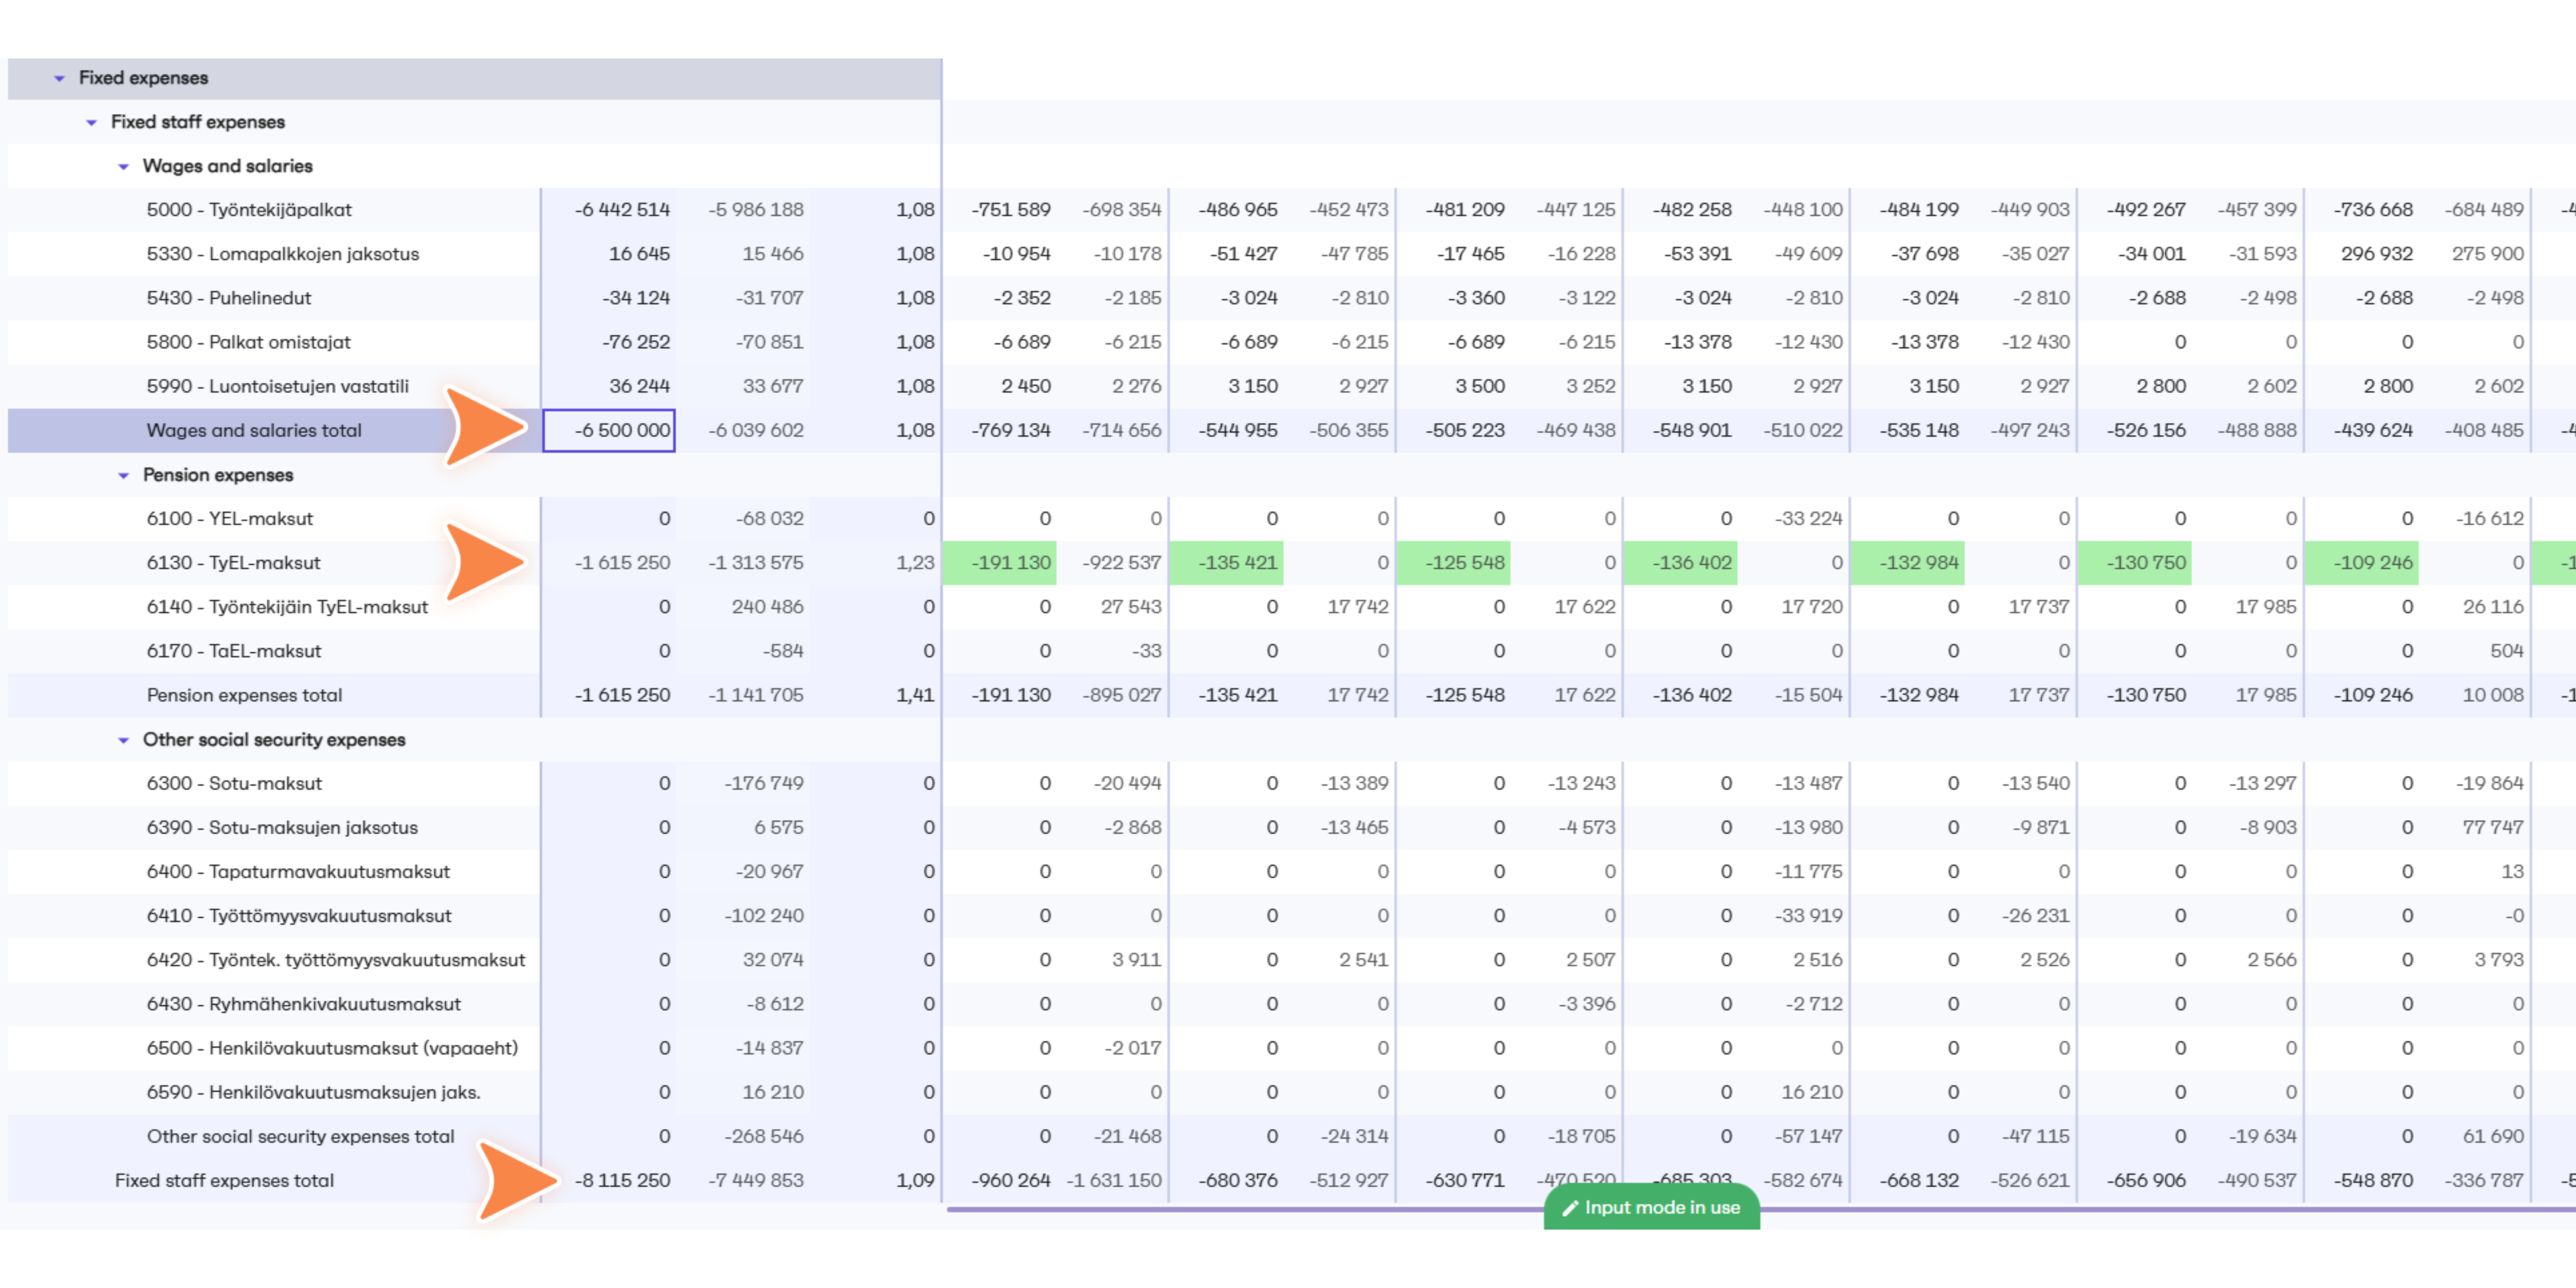Screen dimensions: 2576x1288
Task: Click green cell -135 421 in TyEL-maksut row
Action: (1227, 563)
